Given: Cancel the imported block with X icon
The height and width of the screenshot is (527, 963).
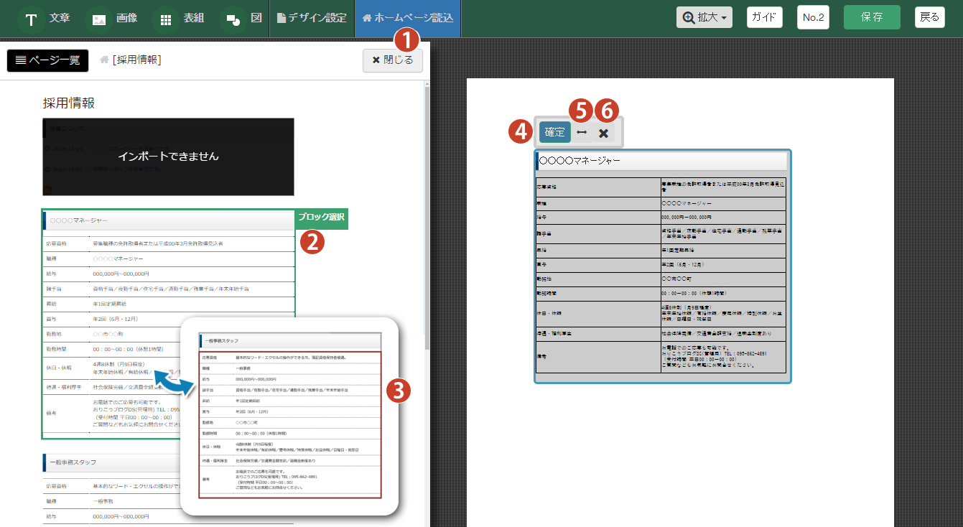Looking at the screenshot, I should pyautogui.click(x=604, y=132).
